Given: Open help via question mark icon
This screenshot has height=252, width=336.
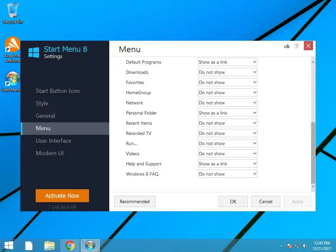Looking at the screenshot, I should point(297,46).
